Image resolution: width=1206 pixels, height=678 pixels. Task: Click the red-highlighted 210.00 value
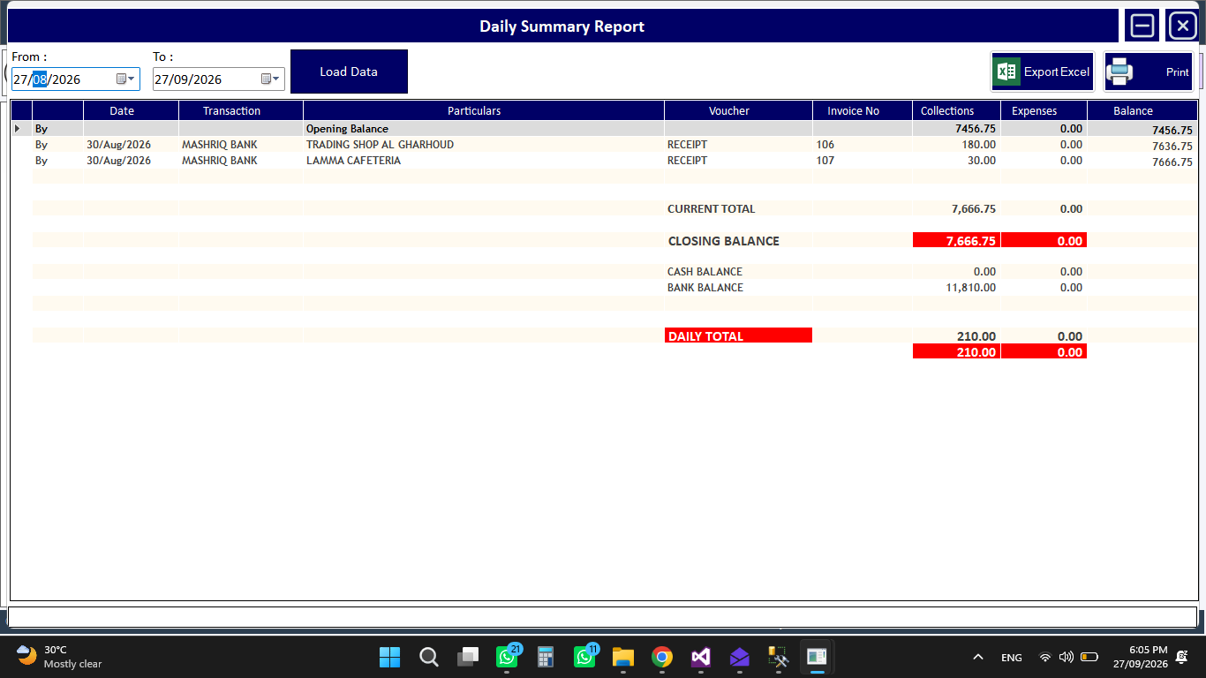click(x=956, y=351)
